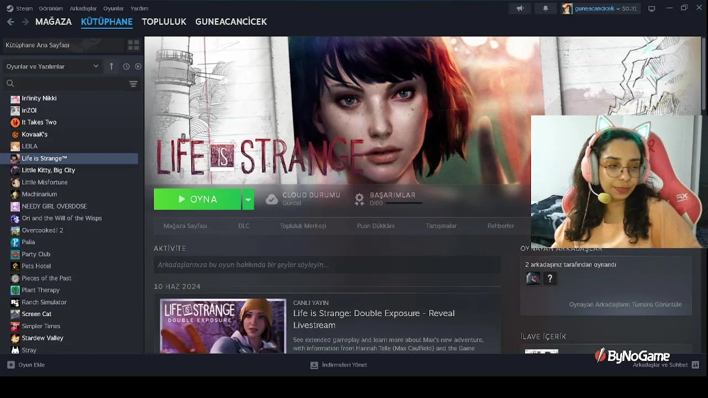Open the Puan Dükkânı link

[376, 226]
